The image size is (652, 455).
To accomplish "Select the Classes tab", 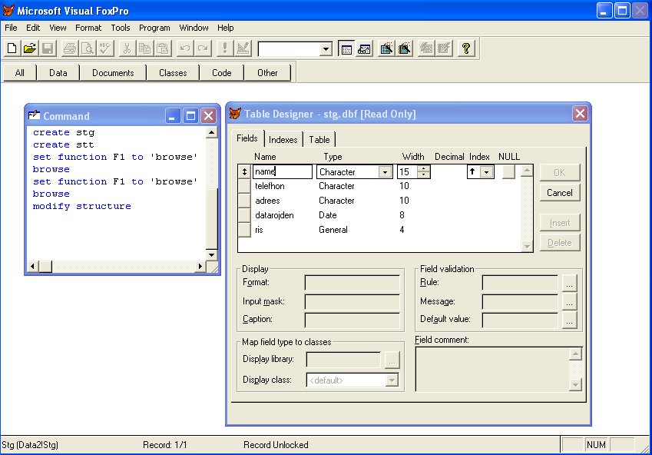I will tap(173, 73).
